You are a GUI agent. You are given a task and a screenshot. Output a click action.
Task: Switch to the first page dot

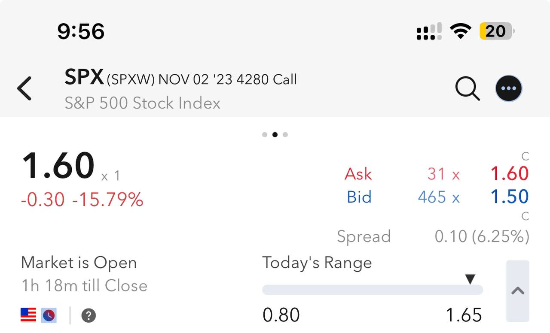tap(265, 135)
